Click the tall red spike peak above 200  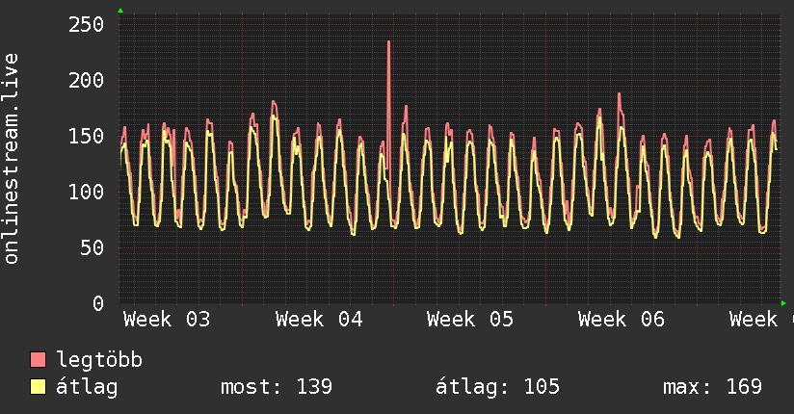point(388,42)
